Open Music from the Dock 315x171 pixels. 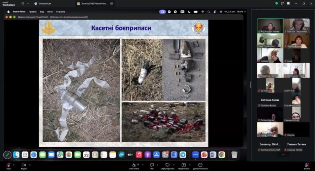pos(139,155)
